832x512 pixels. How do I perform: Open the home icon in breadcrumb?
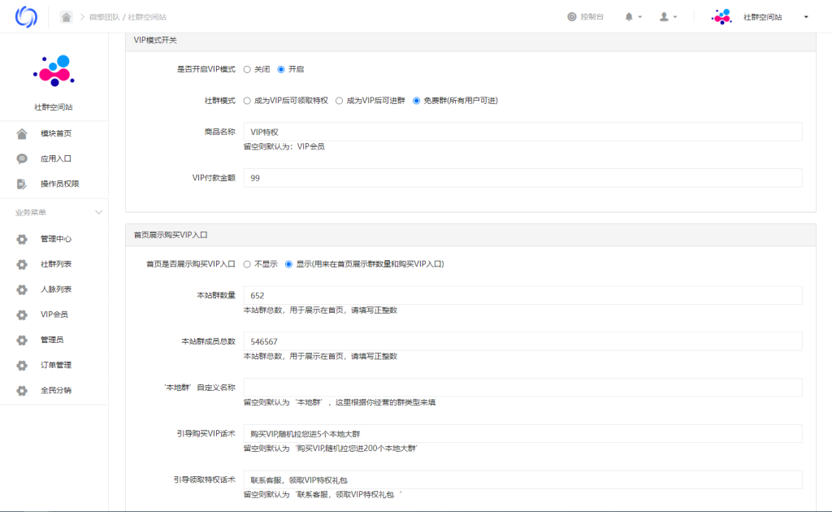coord(67,17)
